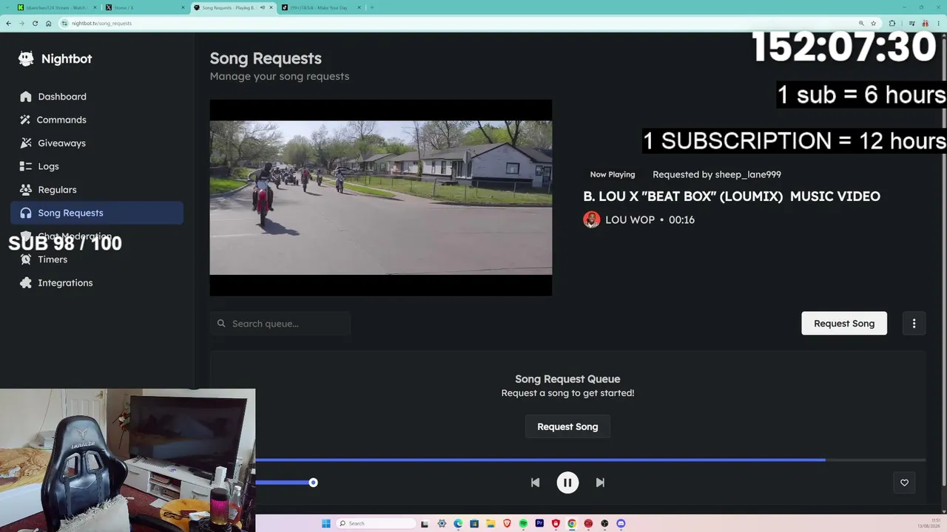Open the zoom icon in the address bar
947x532 pixels.
861,23
